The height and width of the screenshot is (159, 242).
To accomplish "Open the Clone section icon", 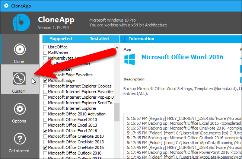I will [x=20, y=50].
